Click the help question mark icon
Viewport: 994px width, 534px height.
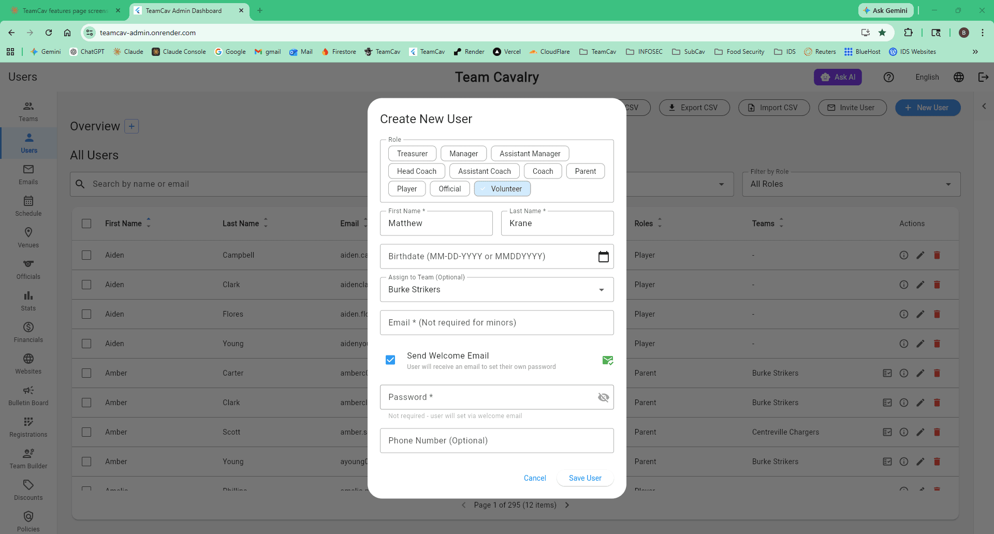(889, 77)
